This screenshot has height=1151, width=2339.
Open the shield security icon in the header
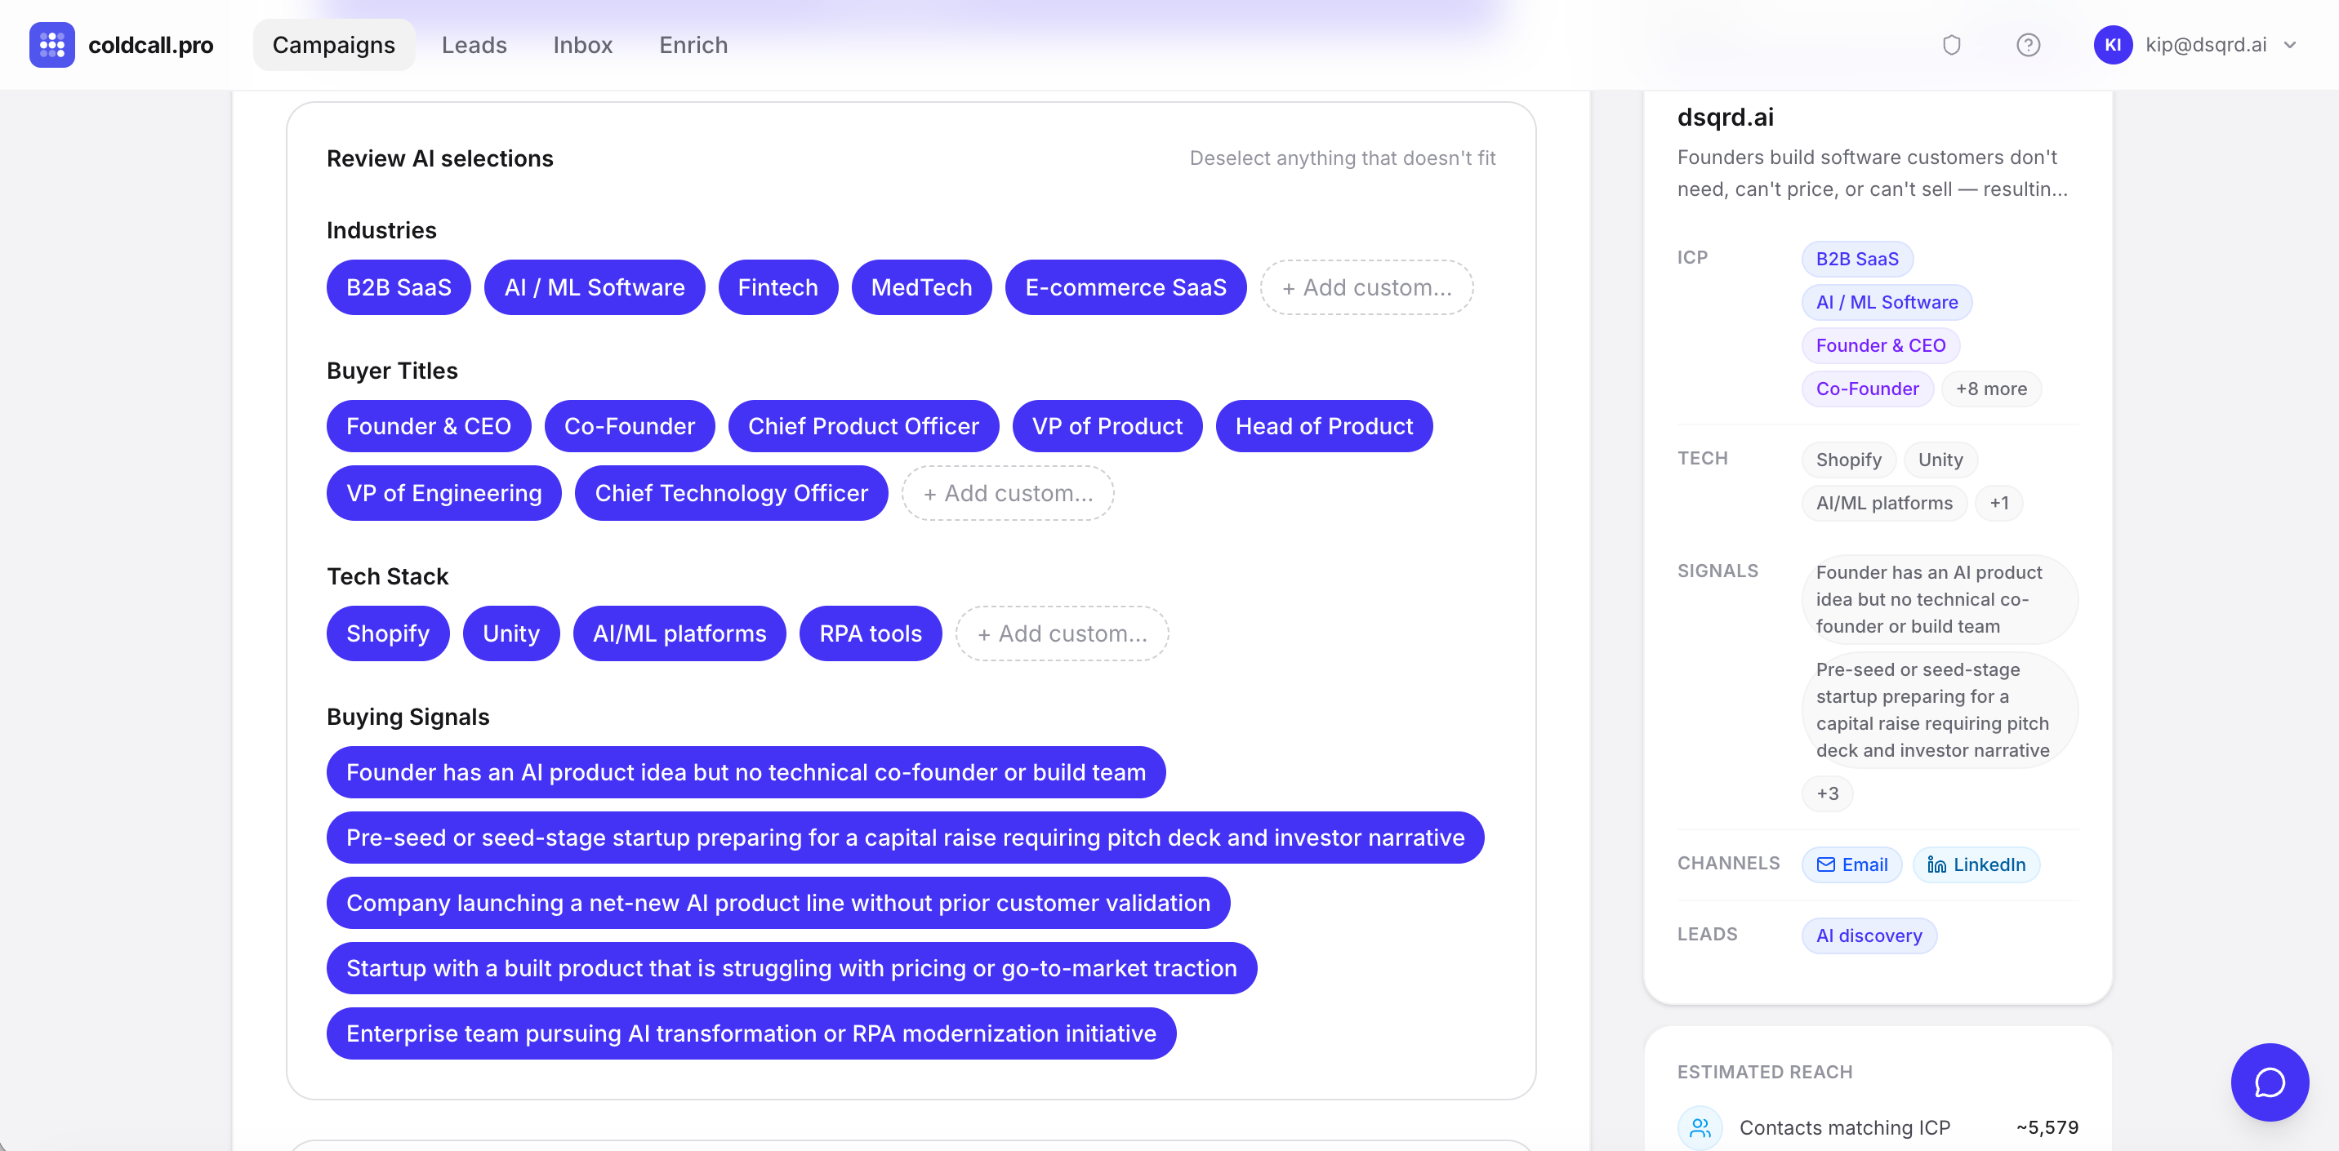[x=1952, y=44]
